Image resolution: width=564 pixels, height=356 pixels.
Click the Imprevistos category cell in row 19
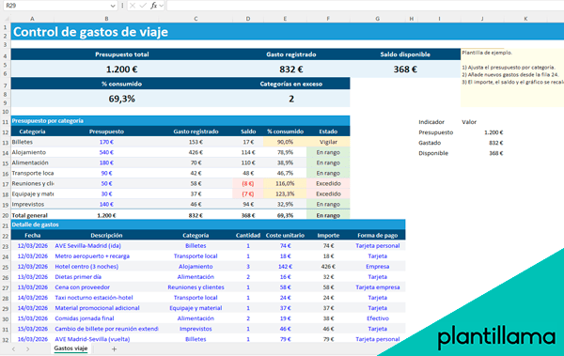32,204
